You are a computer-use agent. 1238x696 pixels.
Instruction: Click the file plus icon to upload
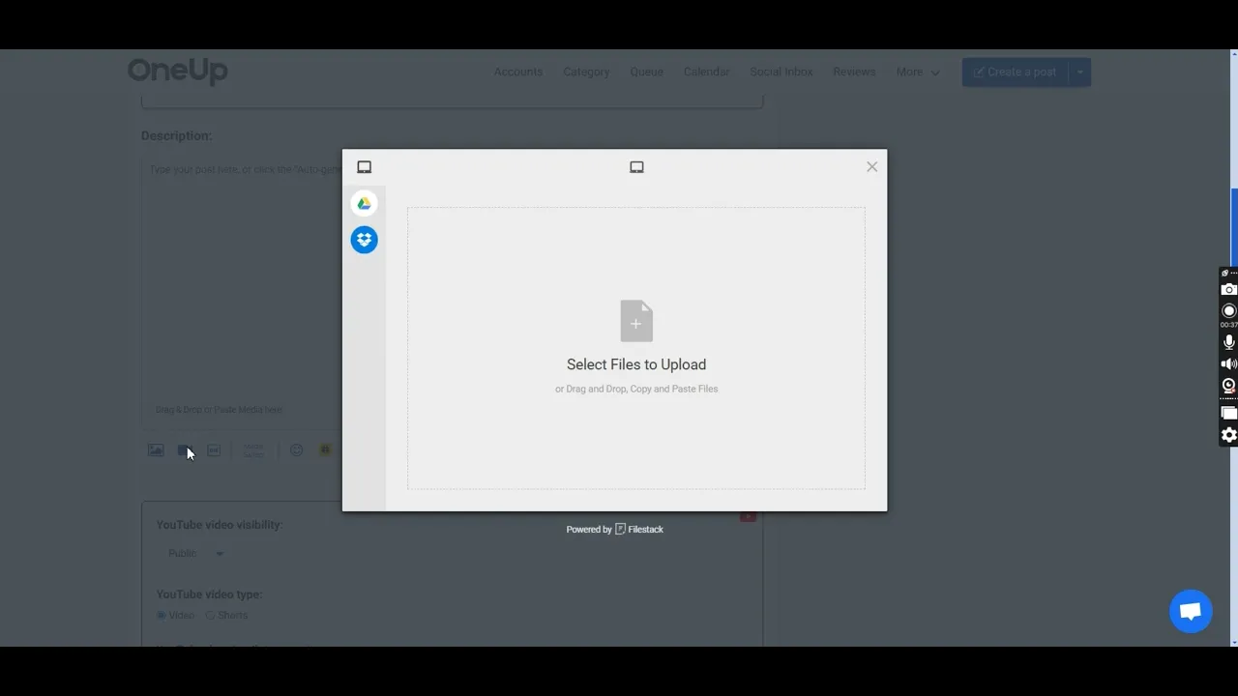pos(636,321)
